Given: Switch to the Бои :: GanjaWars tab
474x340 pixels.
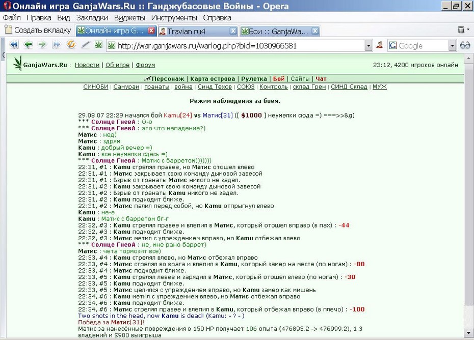Looking at the screenshot, I should [280, 31].
